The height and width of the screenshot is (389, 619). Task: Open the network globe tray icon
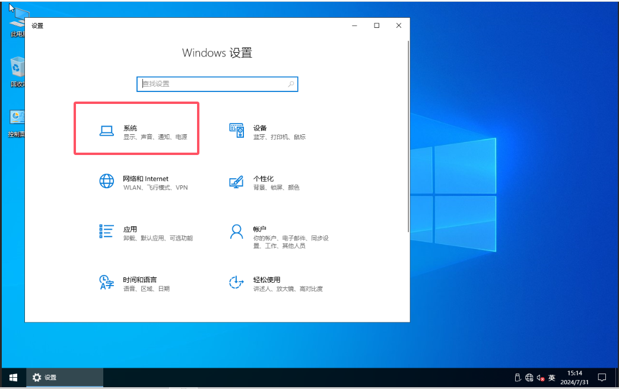529,378
